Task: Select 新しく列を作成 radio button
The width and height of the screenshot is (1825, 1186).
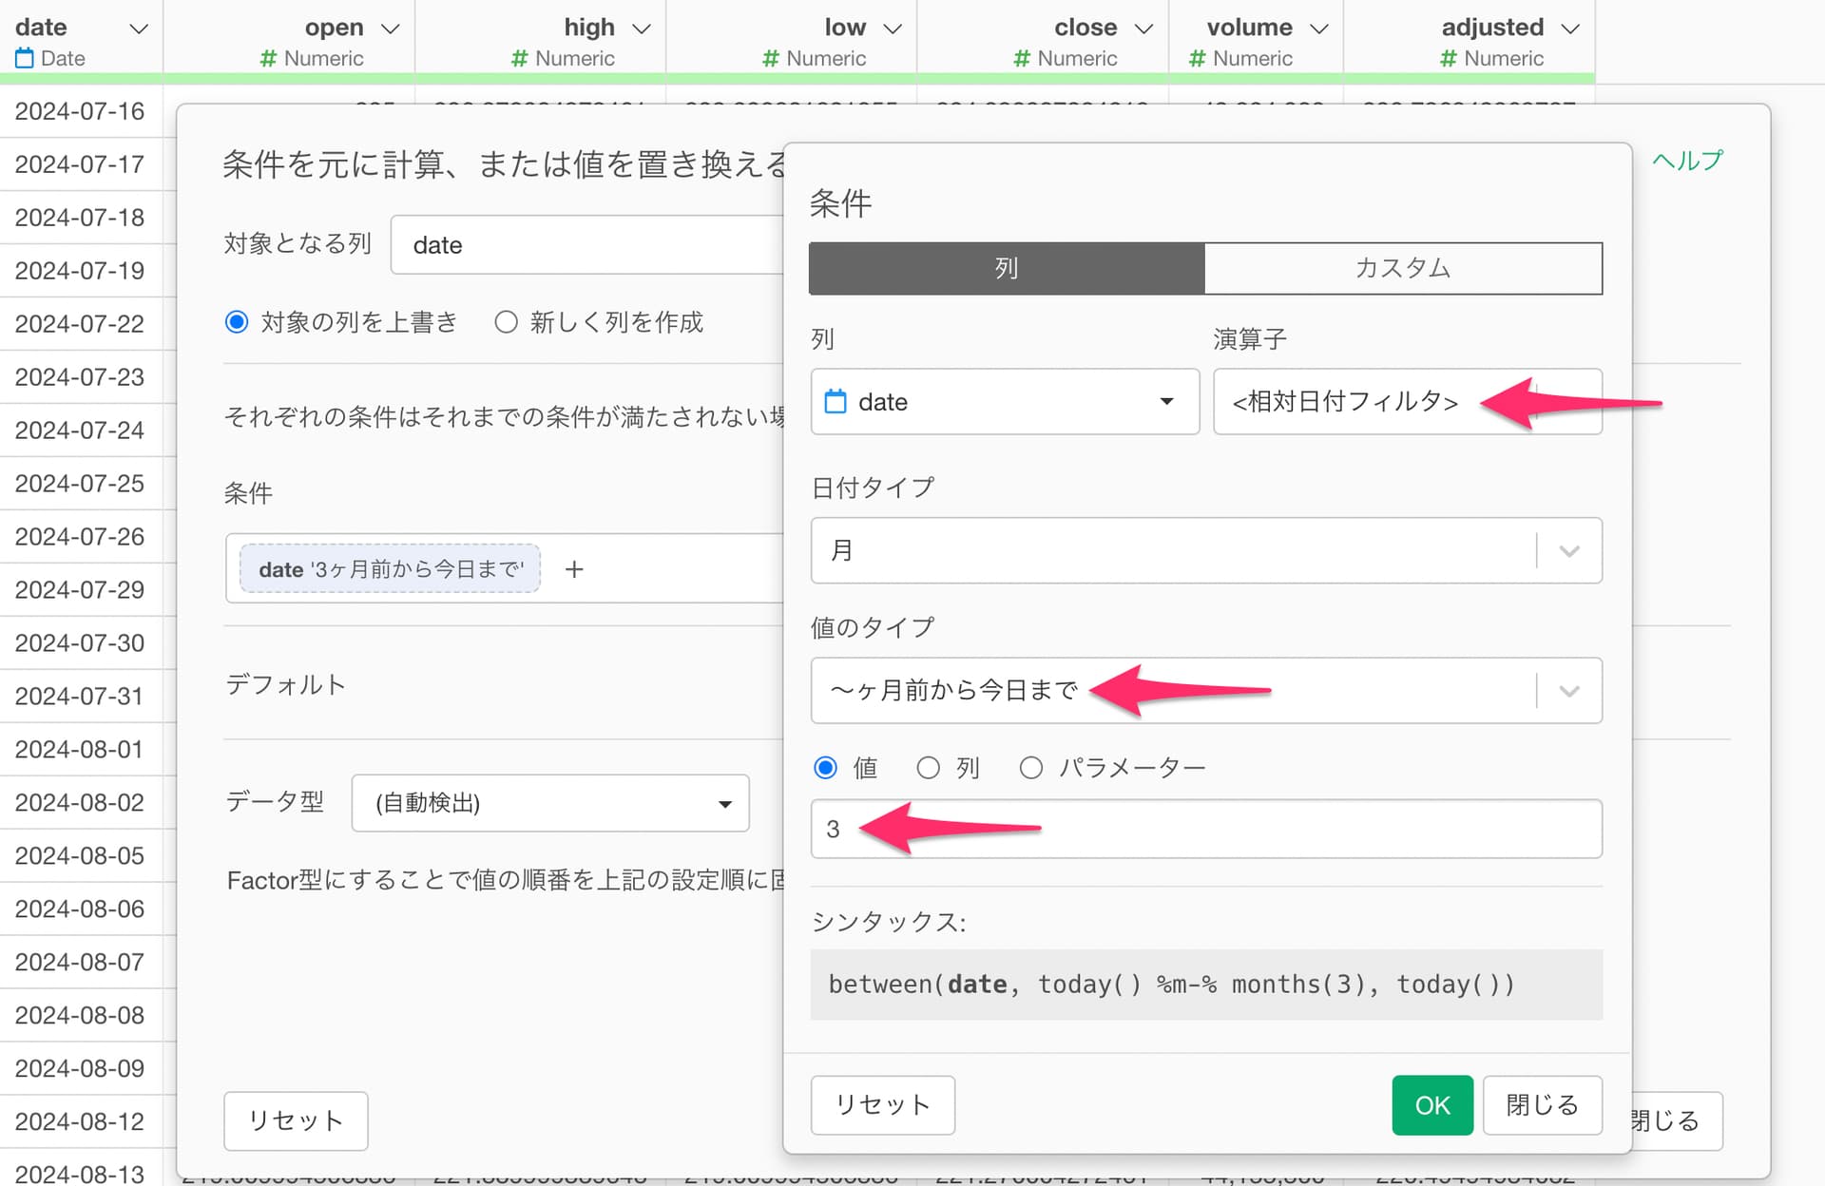Action: pyautogui.click(x=507, y=322)
